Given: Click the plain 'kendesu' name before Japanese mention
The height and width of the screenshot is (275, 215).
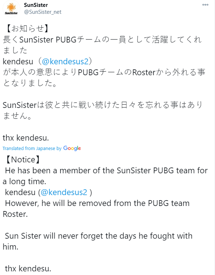Looking at the screenshot, I should (x=18, y=61).
